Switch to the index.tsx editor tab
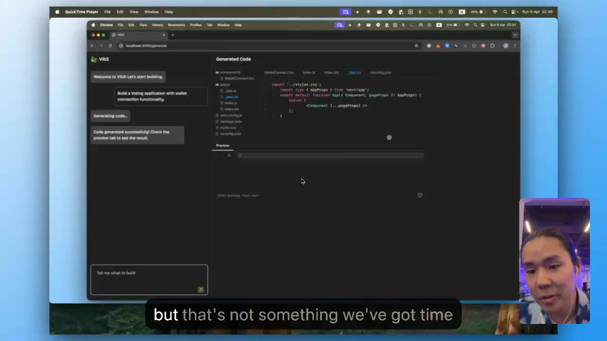Screen dimensions: 607x341 [x=331, y=72]
